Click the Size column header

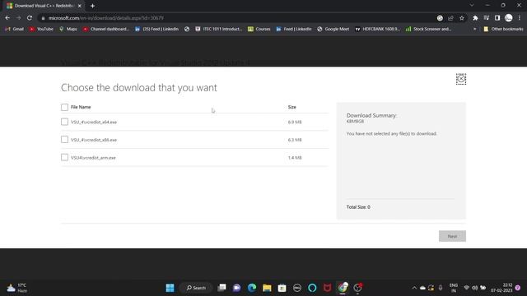pos(291,107)
